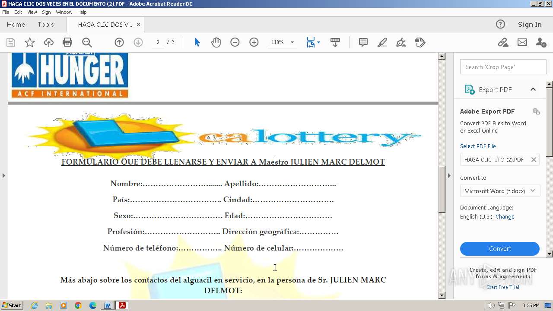Click the stamp and edit tools icon
This screenshot has width=553, height=311.
pos(420,42)
